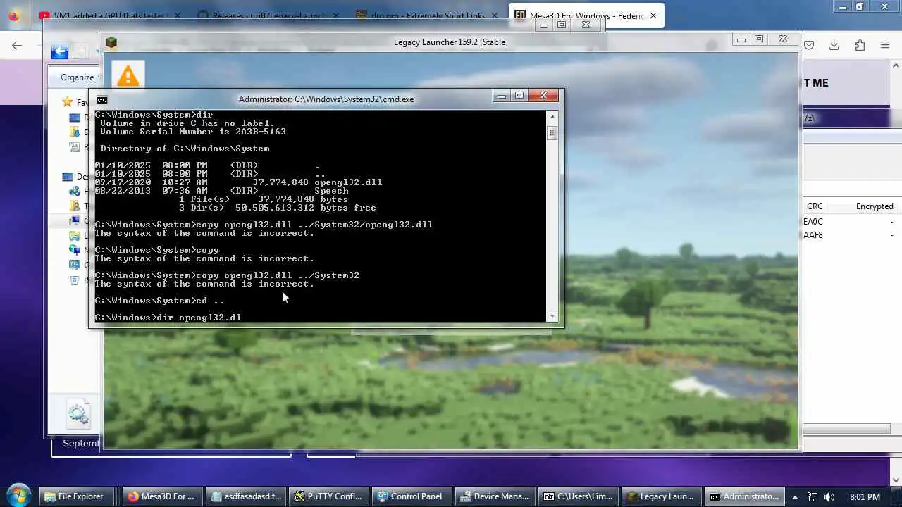Open Legacy Launcher from the taskbar
902x507 pixels.
click(661, 496)
